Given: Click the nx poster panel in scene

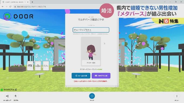Looking at the screenshot, I should click(x=30, y=66).
